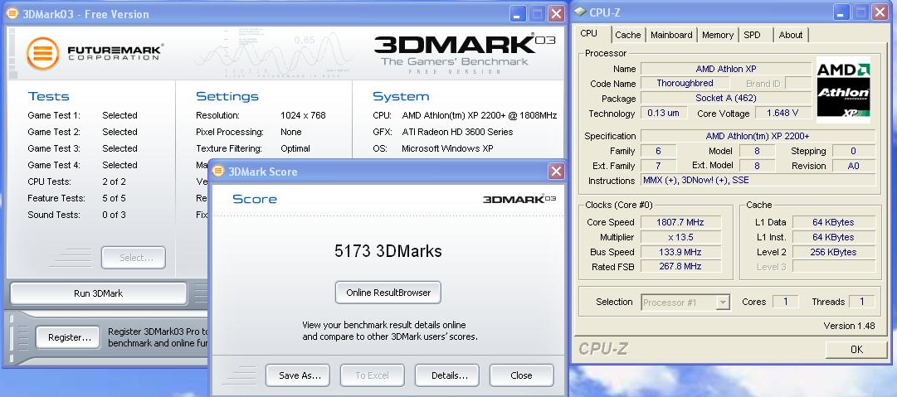Image resolution: width=897 pixels, height=397 pixels.
Task: Open the About tab in CPU-Z
Action: pos(791,35)
